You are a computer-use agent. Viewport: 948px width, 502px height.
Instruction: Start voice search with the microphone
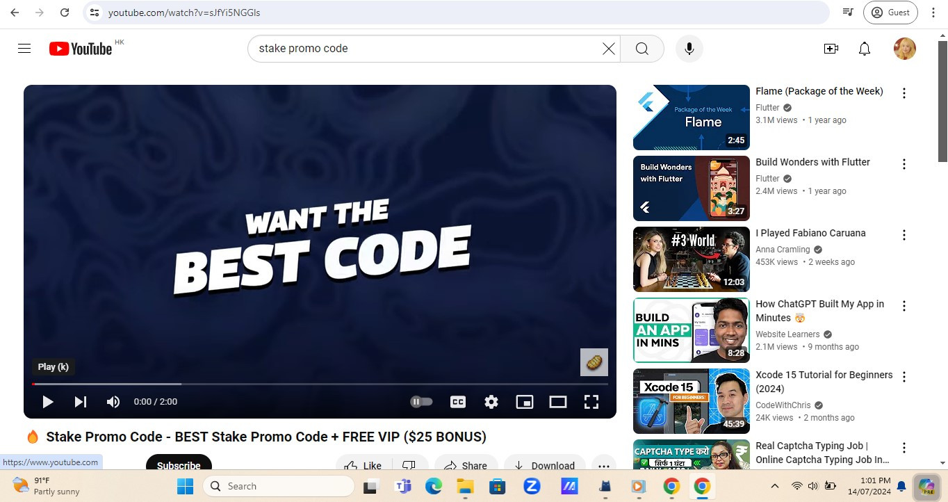tap(689, 49)
